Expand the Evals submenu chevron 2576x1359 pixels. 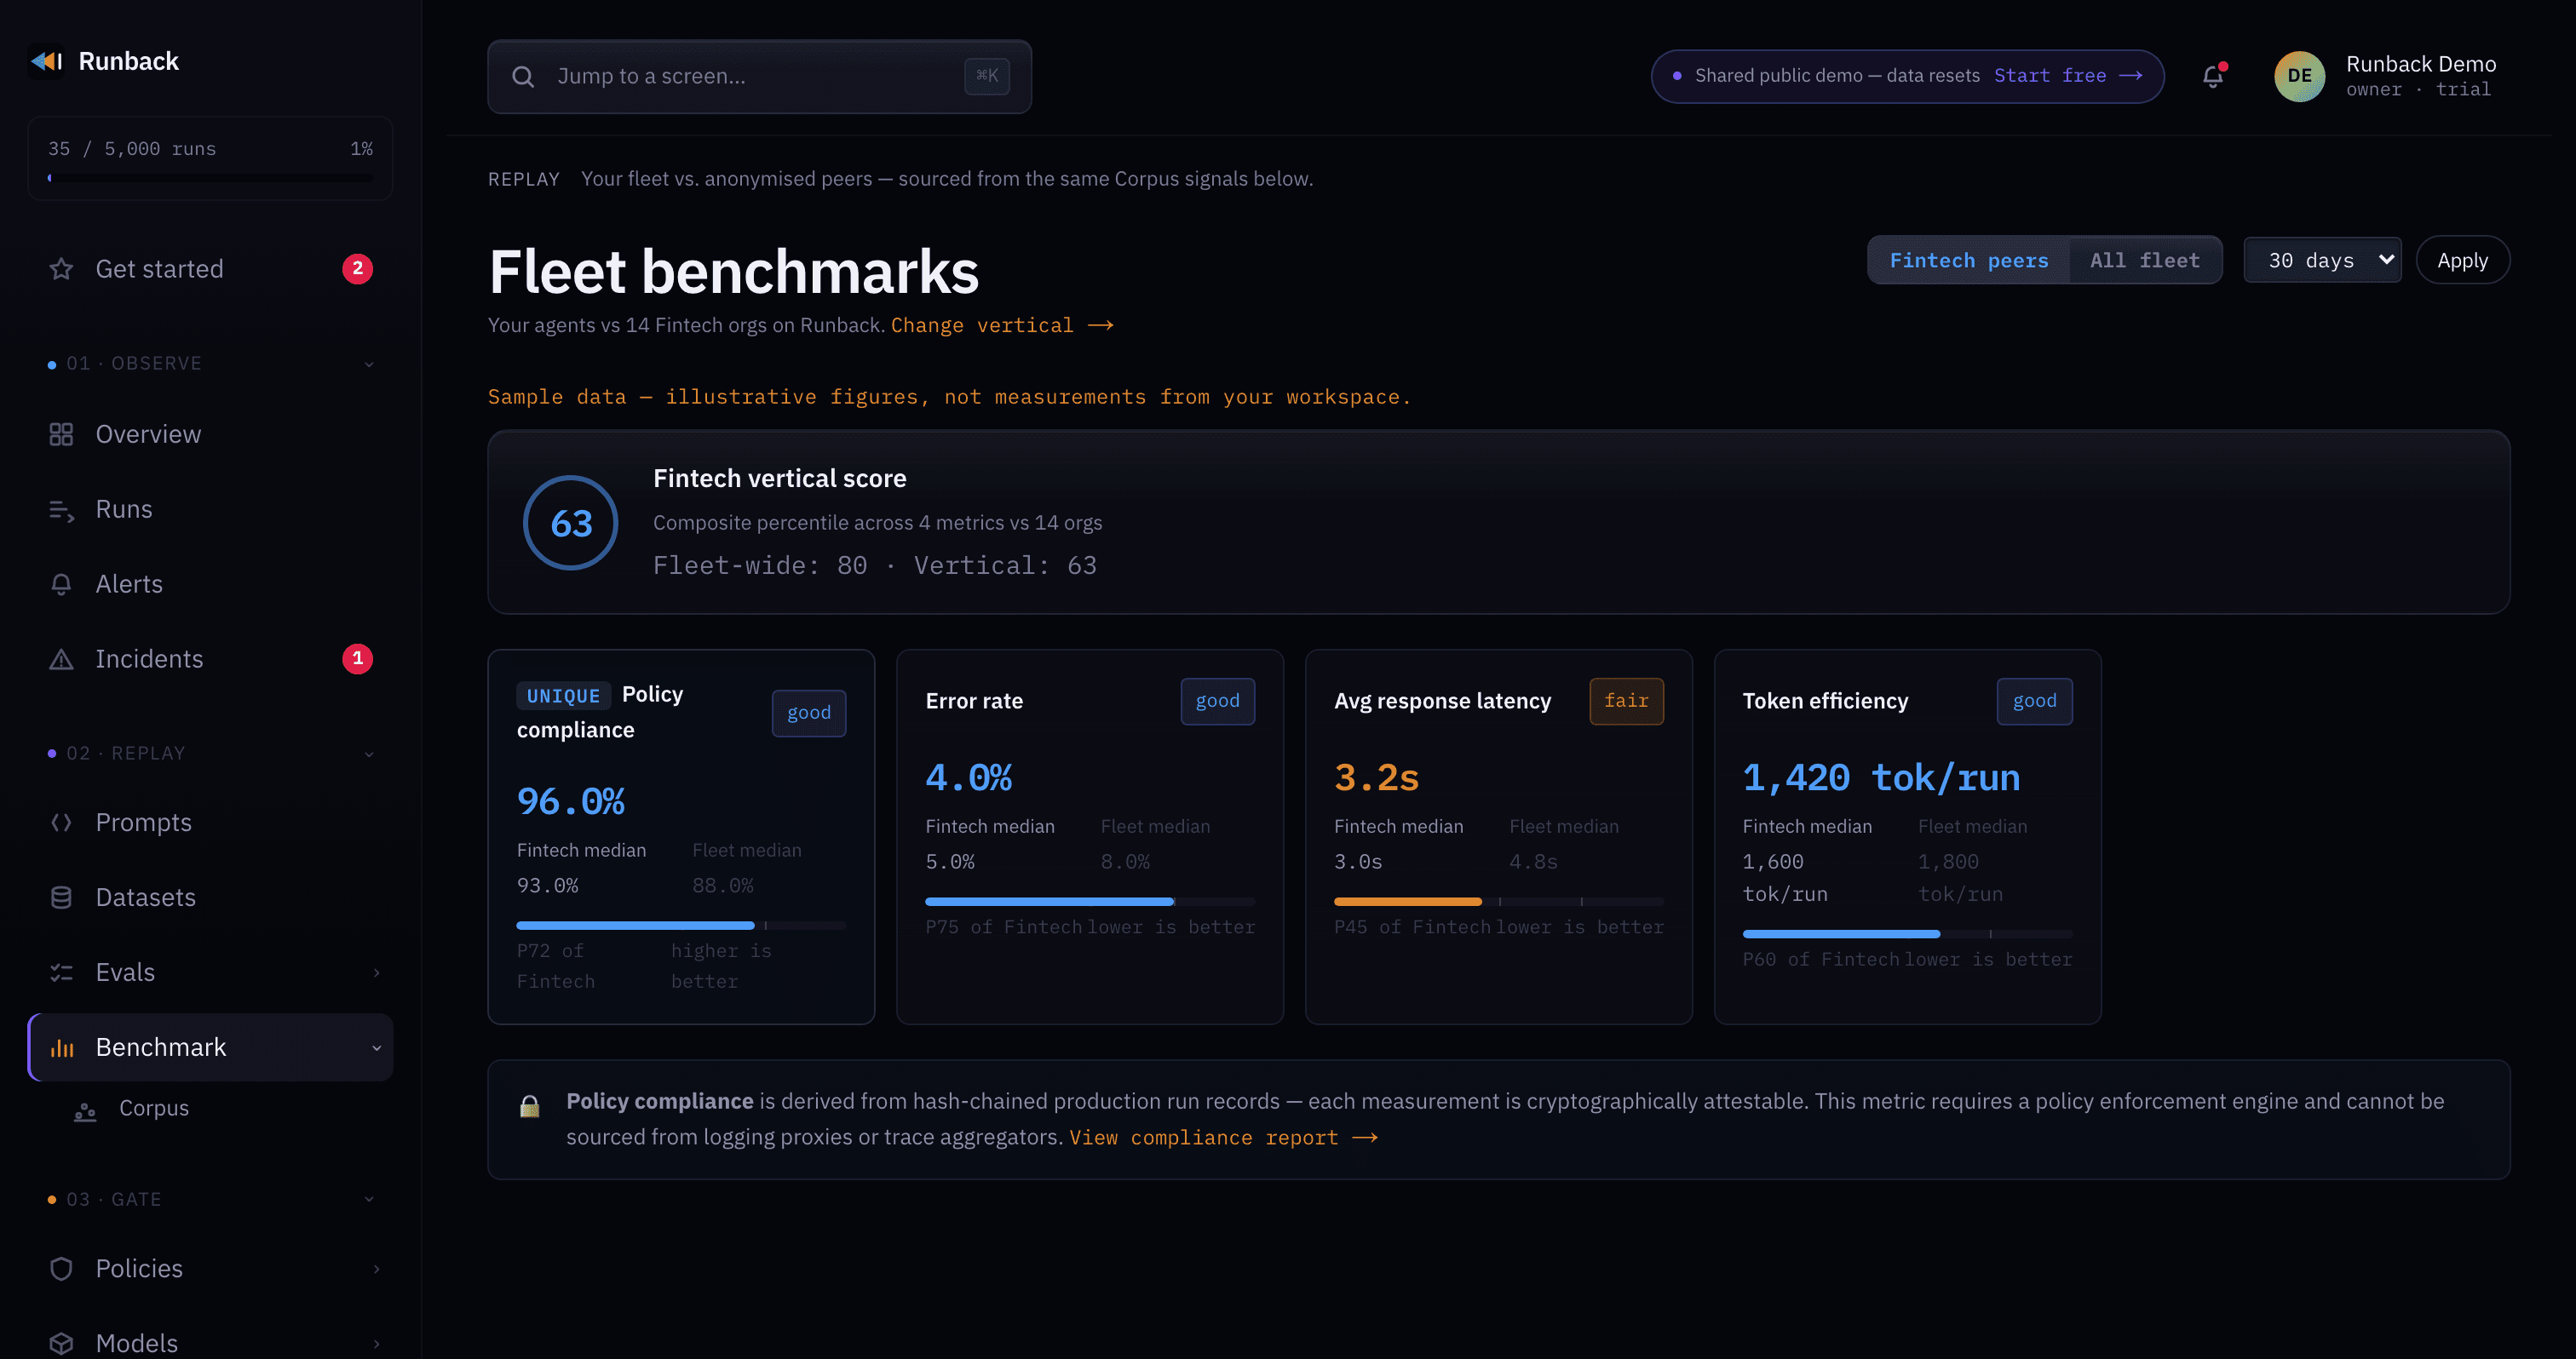(x=376, y=972)
